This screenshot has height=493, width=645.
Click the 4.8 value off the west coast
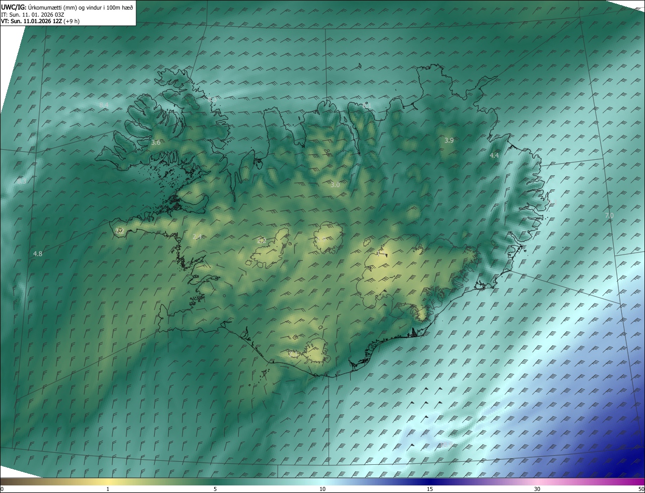pos(38,254)
